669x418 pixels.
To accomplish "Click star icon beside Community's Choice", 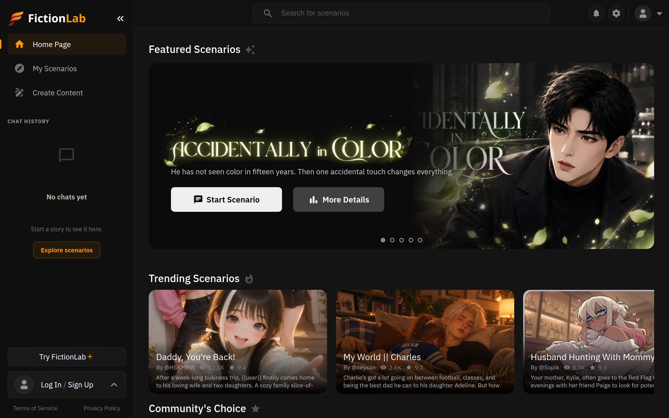I will (256, 409).
